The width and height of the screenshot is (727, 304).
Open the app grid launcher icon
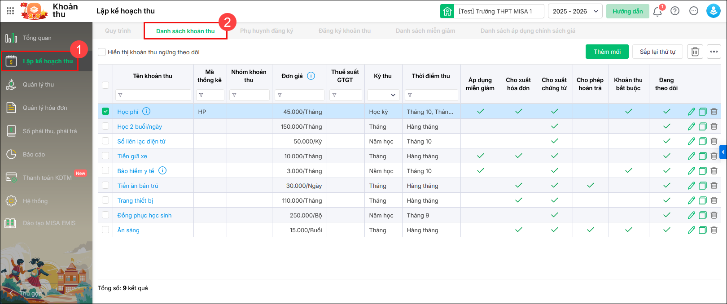tap(10, 11)
